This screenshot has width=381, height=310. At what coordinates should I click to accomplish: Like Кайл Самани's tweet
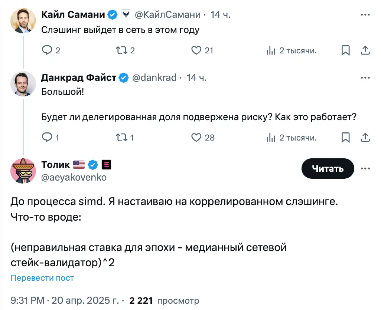click(196, 50)
